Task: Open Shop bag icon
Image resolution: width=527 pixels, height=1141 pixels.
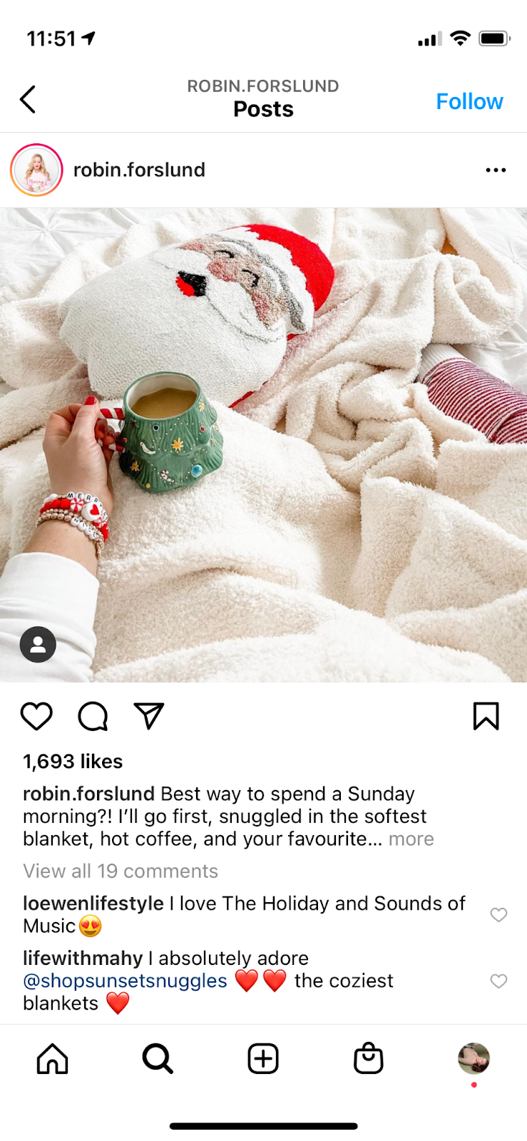Action: (x=369, y=1058)
